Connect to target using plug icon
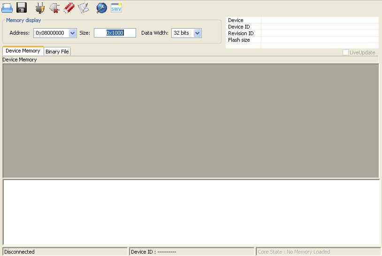 point(40,8)
